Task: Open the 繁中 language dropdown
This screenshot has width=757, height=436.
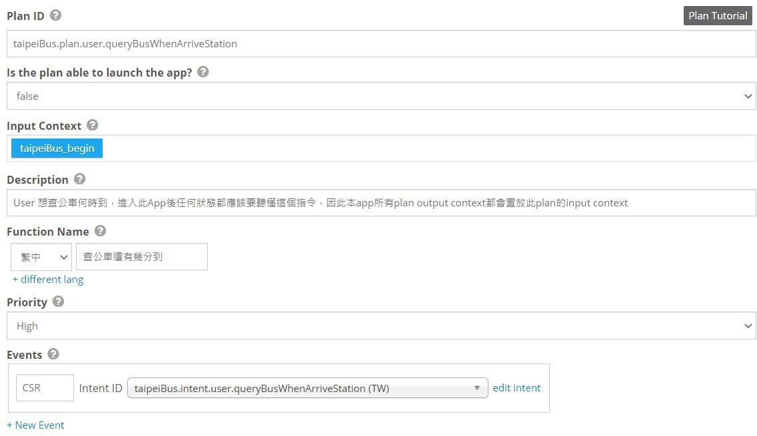Action: [41, 257]
